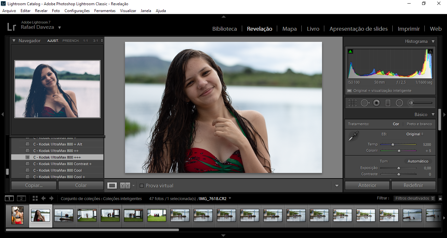Open the EB white balance Original dropdown

point(415,134)
